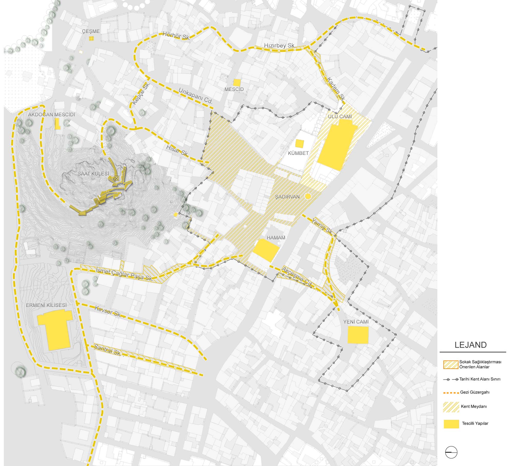Click the Gezi Güzergahı legend text
514x466 pixels.
pyautogui.click(x=475, y=392)
